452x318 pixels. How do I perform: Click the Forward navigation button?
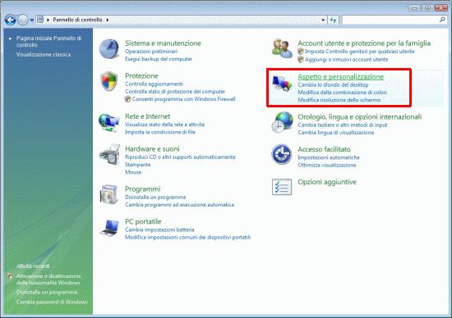[x=23, y=20]
